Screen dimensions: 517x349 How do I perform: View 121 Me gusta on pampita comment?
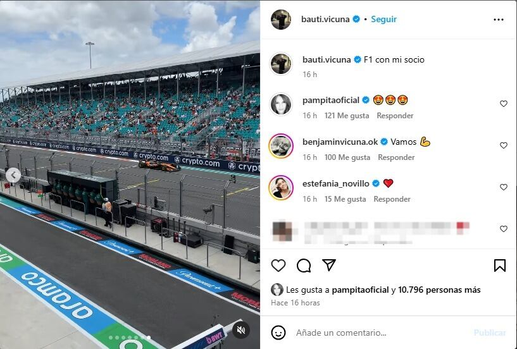pos(347,116)
